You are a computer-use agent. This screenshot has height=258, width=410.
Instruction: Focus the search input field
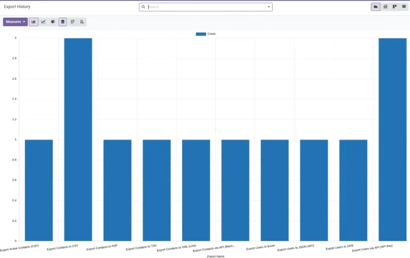tap(206, 7)
